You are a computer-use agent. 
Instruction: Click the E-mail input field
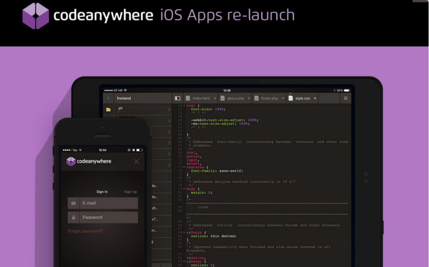[103, 203]
